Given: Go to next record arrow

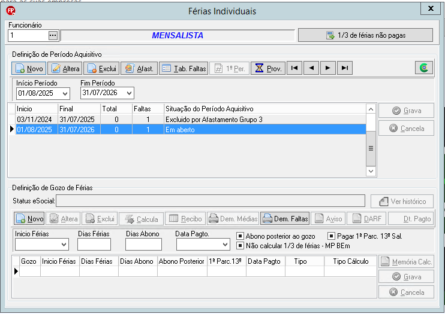Looking at the screenshot, I should click(x=328, y=68).
